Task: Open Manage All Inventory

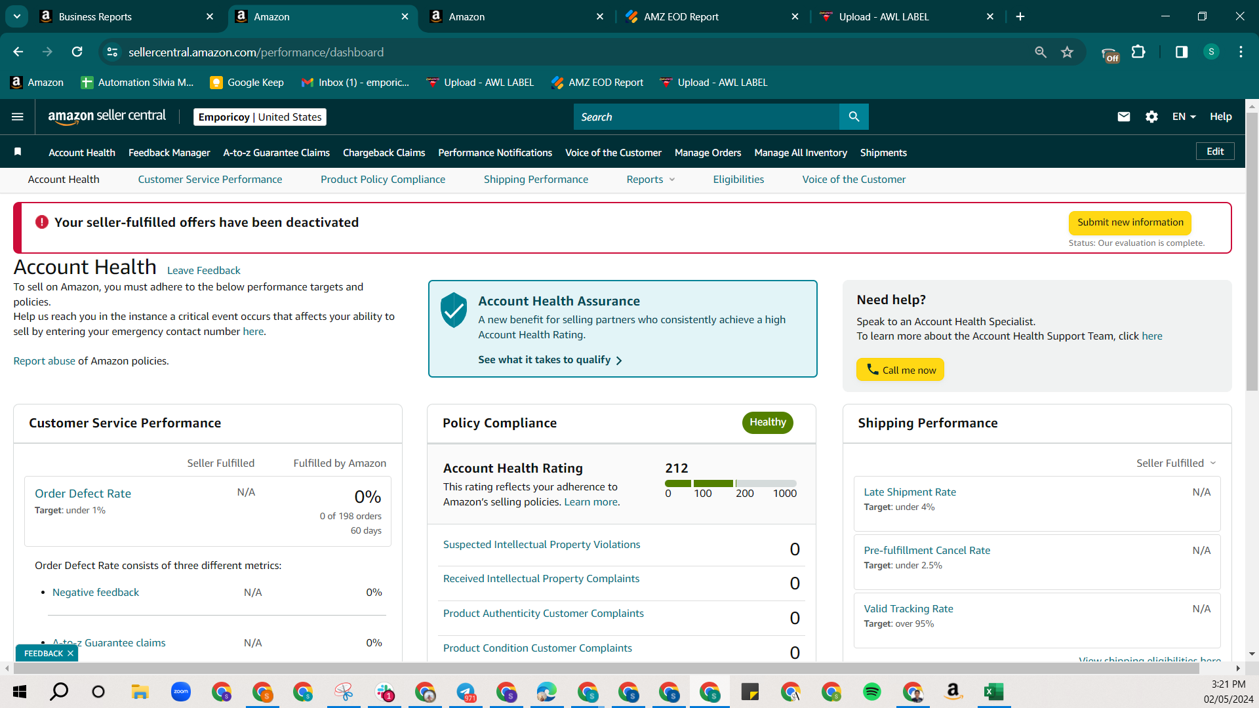Action: (801, 152)
